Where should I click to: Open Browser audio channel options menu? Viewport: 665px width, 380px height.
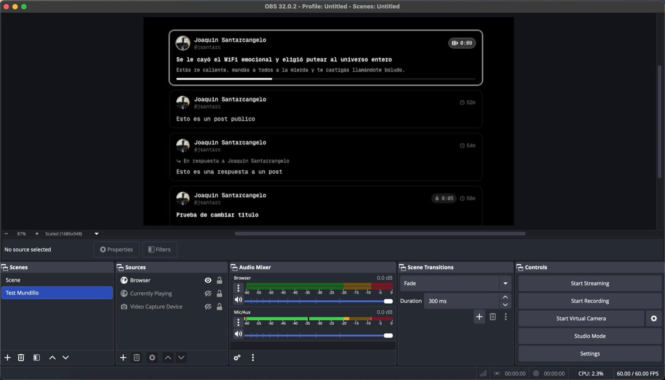click(238, 288)
